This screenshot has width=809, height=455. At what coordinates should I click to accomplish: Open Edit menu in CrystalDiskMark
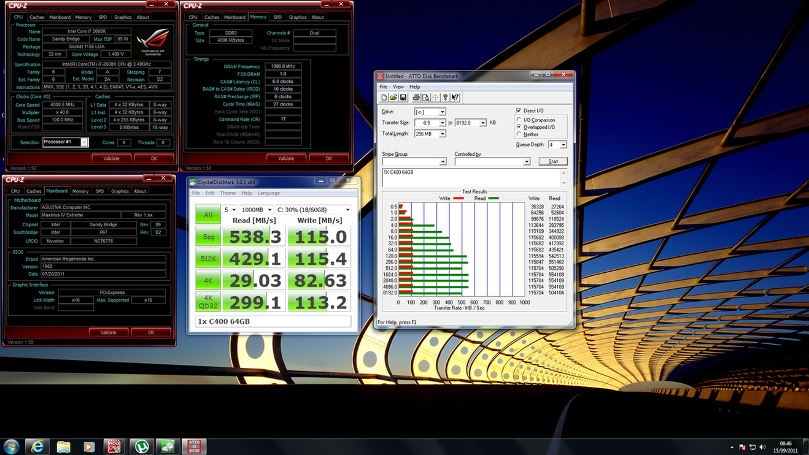210,193
